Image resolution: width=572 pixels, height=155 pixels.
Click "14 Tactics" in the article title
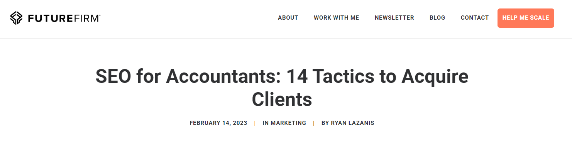coord(331,77)
